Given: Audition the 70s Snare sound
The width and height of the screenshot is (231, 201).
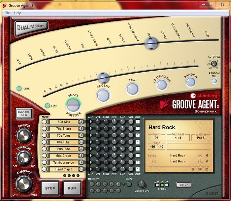Looking at the screenshot, I should 91,128.
